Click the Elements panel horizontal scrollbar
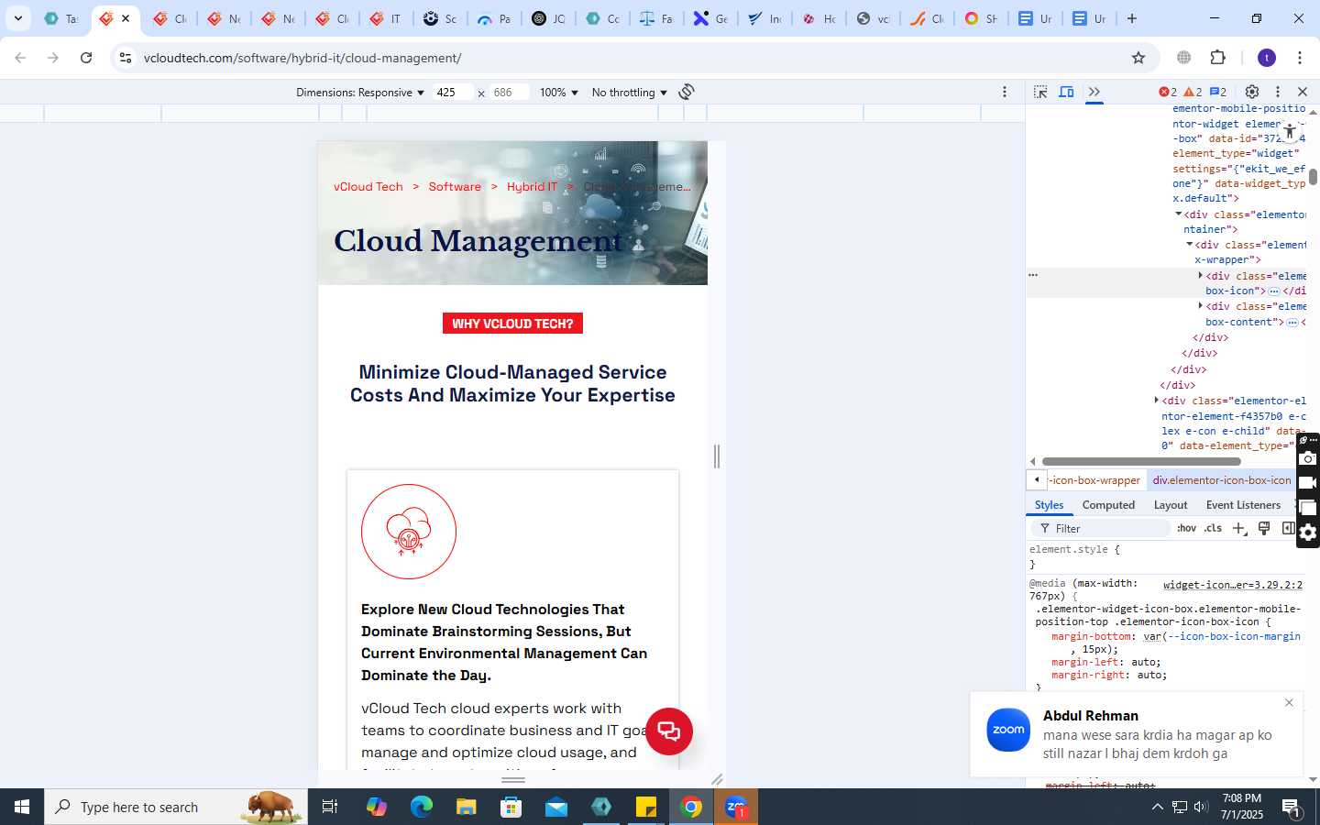The width and height of the screenshot is (1320, 825). [x=1141, y=461]
